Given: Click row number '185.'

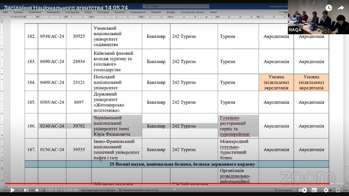Looking at the screenshot, I should (x=31, y=102).
